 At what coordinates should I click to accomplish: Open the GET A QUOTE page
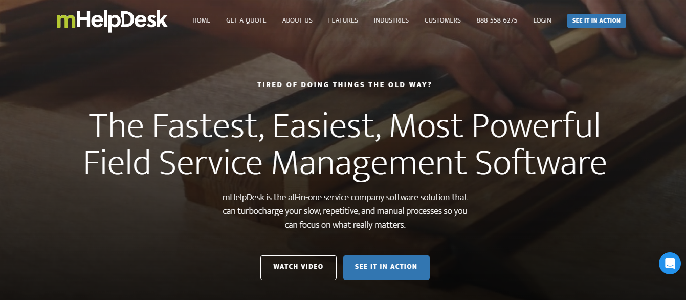pos(246,20)
